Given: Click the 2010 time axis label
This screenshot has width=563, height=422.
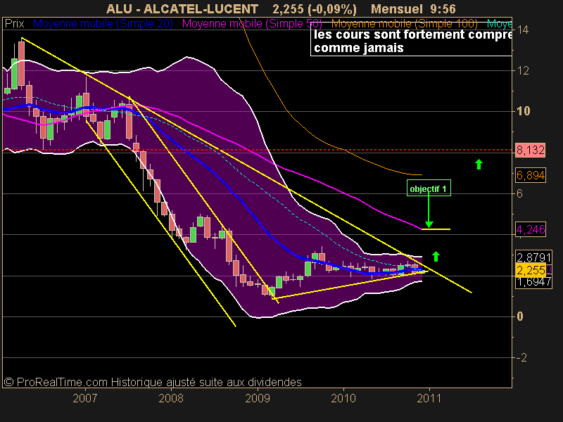Looking at the screenshot, I should click(x=343, y=398).
